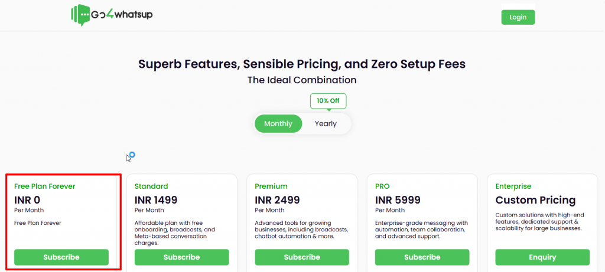Click the Enterprise plan title

point(513,186)
